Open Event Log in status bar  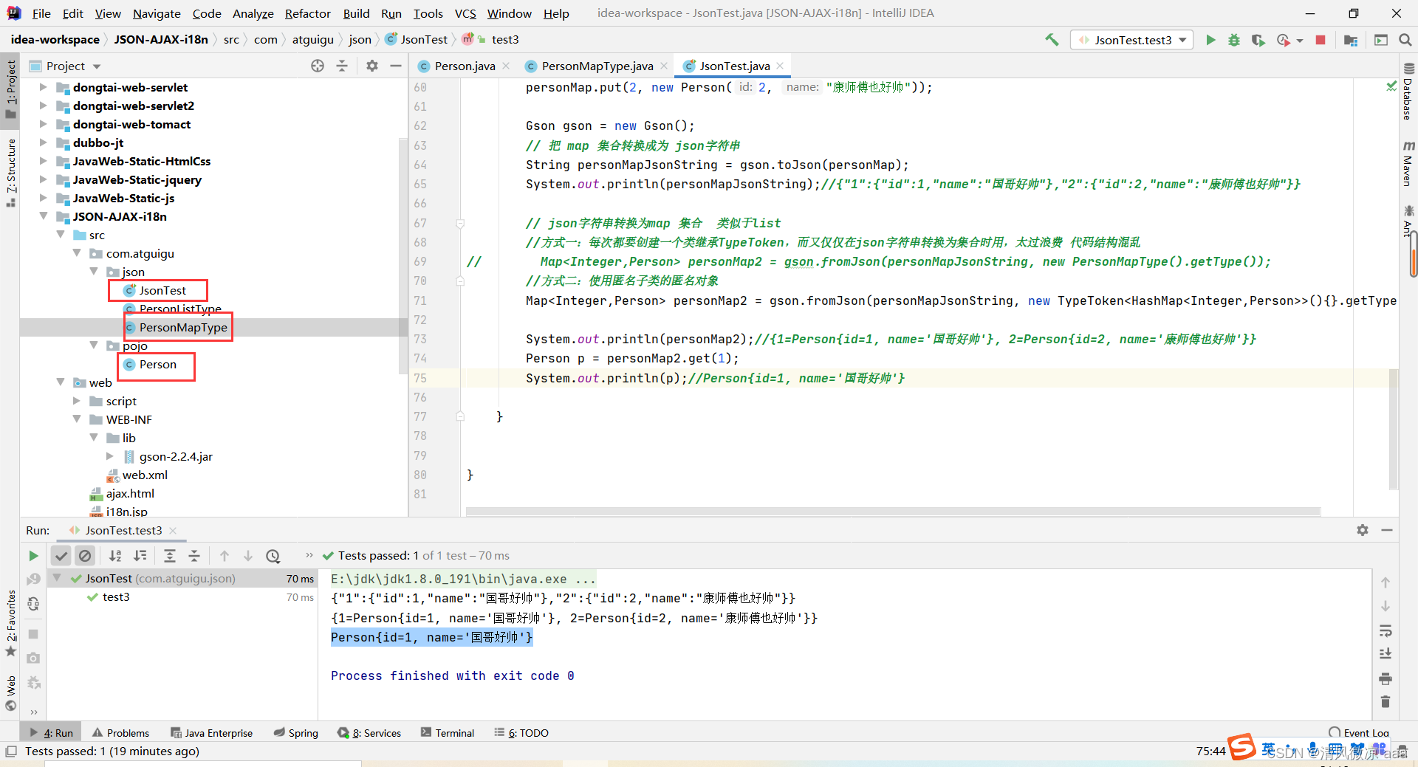point(1359,732)
